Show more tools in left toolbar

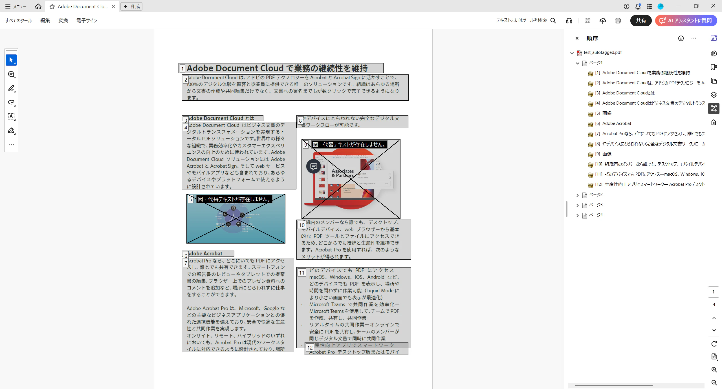click(x=11, y=145)
